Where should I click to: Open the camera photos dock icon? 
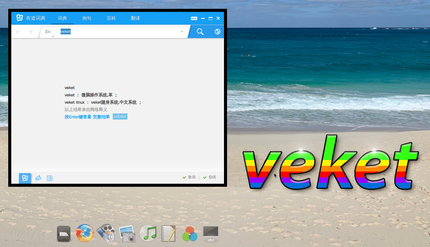(127, 233)
